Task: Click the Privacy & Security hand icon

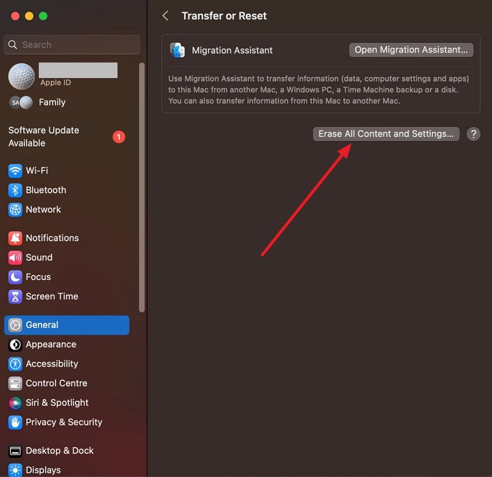Action: tap(15, 422)
